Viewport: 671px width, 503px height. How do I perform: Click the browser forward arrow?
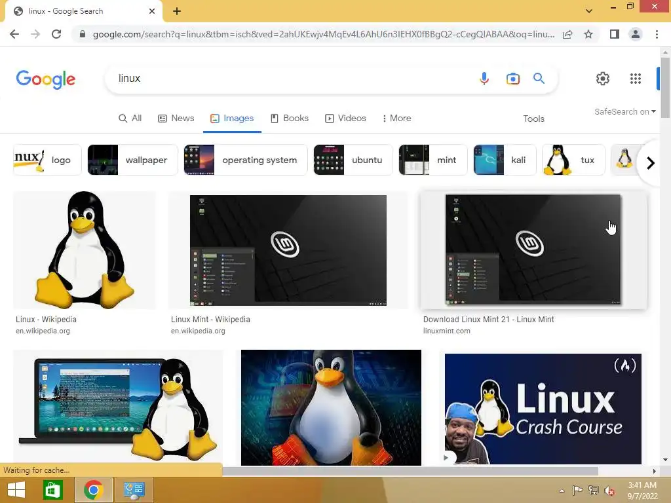point(35,34)
